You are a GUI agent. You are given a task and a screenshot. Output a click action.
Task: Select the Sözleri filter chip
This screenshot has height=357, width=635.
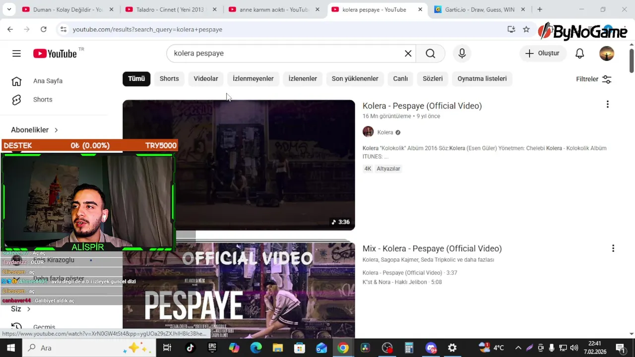[x=433, y=79]
